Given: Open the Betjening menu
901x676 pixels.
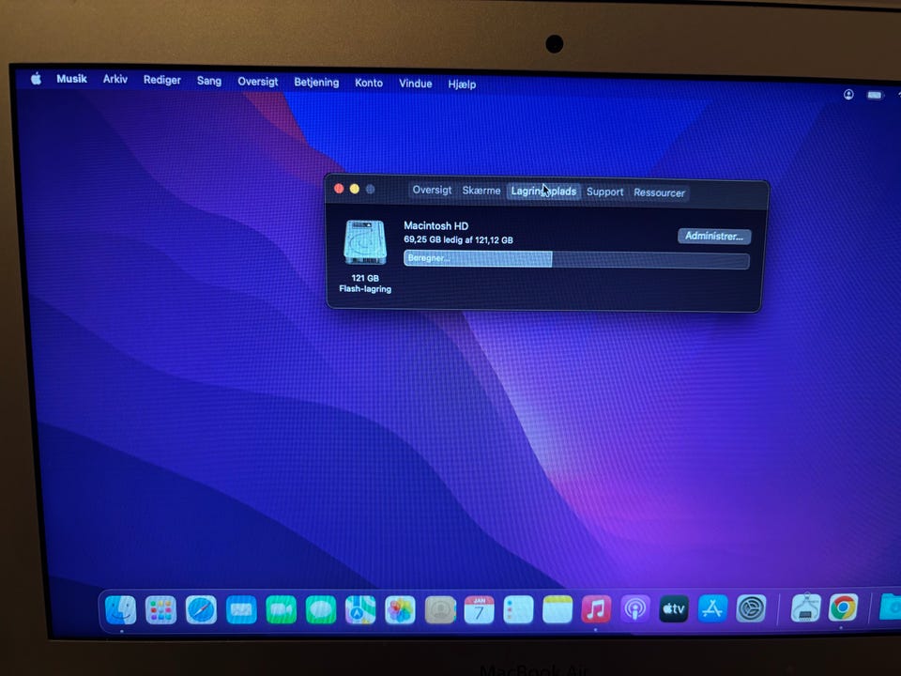Looking at the screenshot, I should 316,83.
